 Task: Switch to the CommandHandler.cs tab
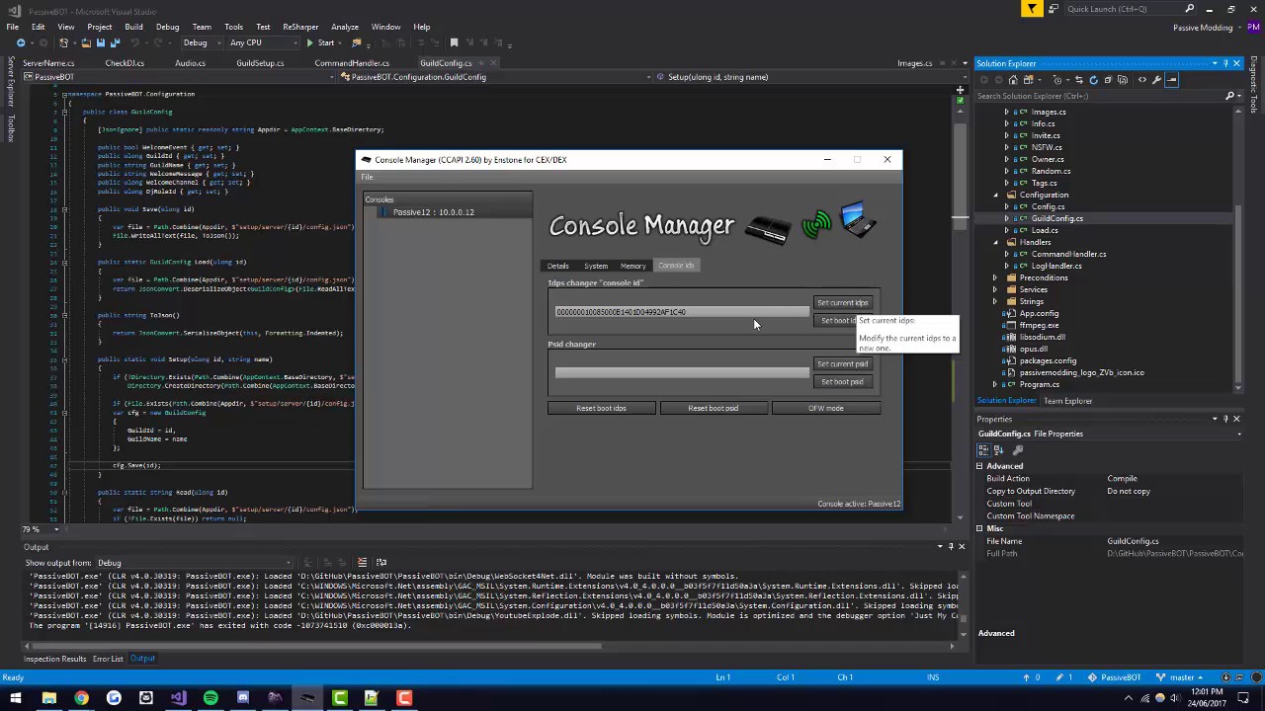(352, 63)
